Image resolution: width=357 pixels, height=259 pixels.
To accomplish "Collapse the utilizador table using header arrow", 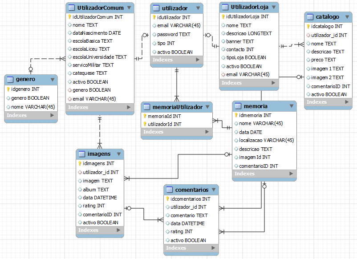I will (x=197, y=8).
